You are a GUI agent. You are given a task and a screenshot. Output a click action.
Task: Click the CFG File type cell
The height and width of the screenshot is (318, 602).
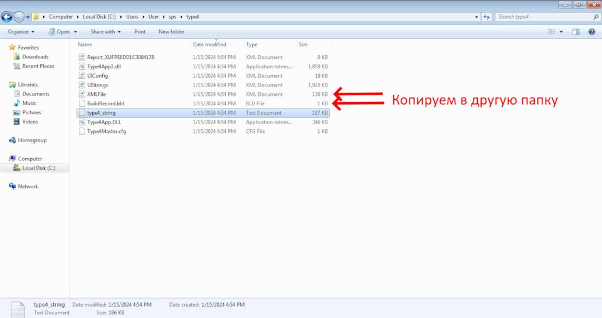[255, 131]
